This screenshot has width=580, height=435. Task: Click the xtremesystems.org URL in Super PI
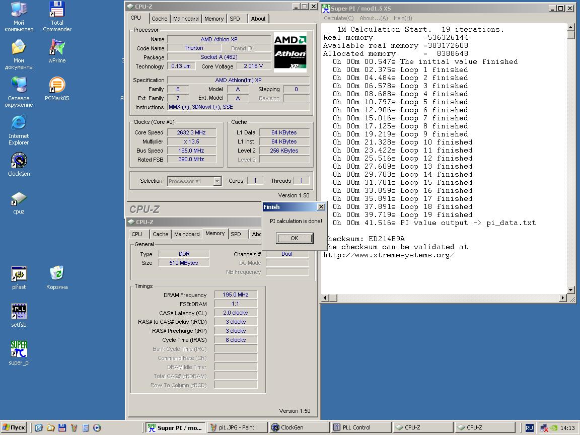389,255
